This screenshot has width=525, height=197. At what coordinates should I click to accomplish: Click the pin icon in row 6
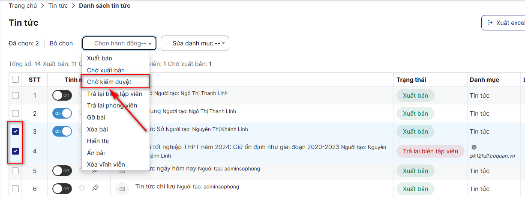[x=96, y=188]
